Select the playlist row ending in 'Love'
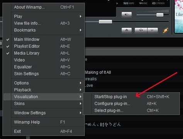Screen dimensions: 183x139 (134, 85)
